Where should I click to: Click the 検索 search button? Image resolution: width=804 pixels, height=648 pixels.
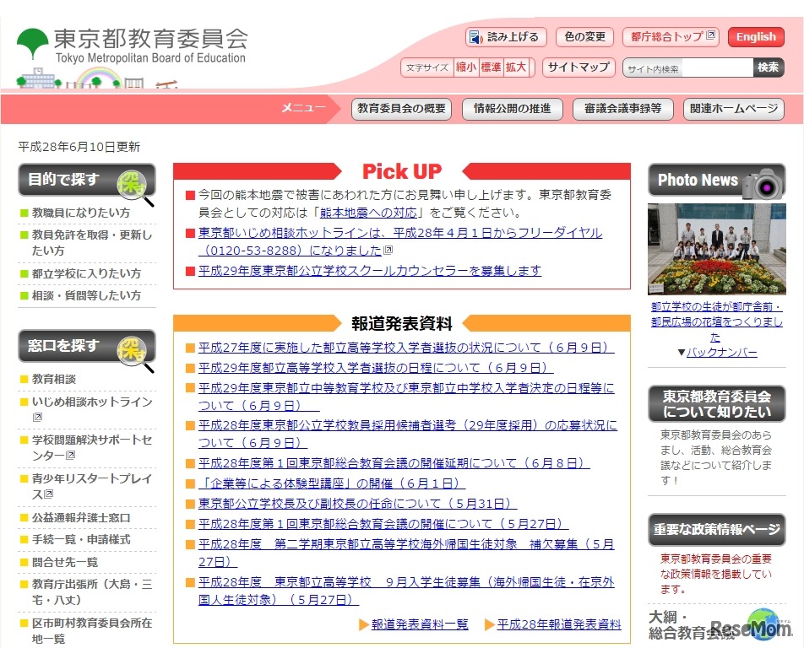pyautogui.click(x=769, y=67)
